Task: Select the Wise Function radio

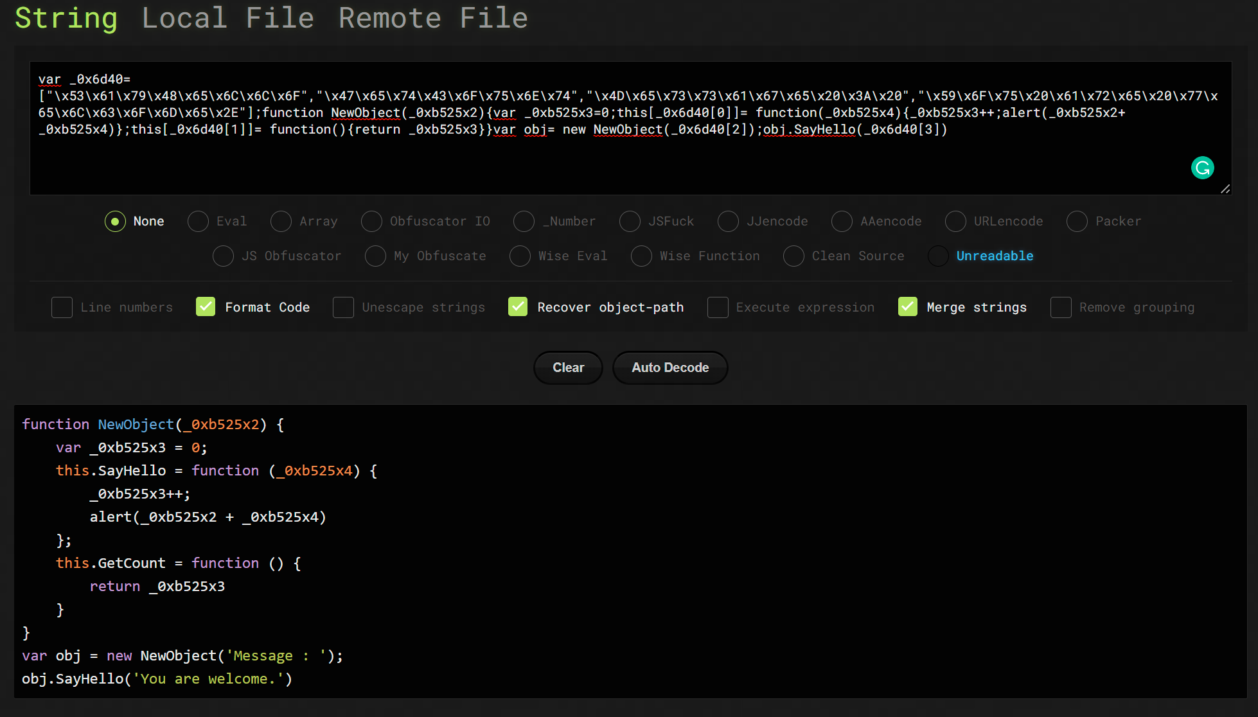Action: [x=641, y=256]
